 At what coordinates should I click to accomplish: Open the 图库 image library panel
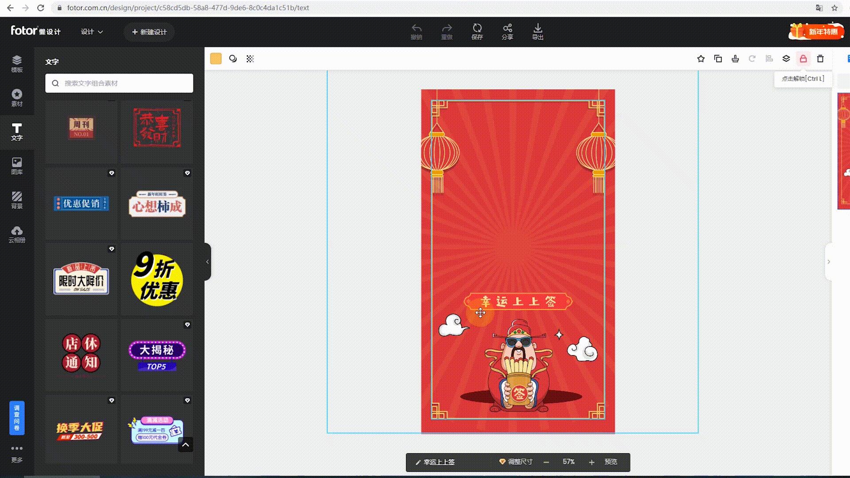(x=17, y=166)
